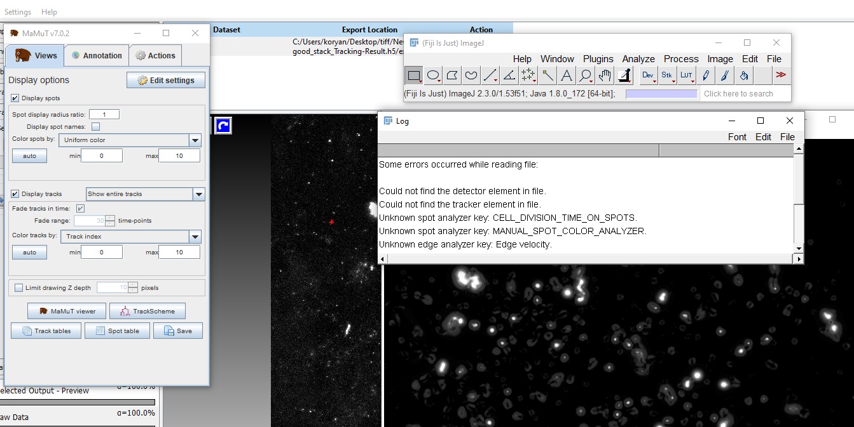
Task: Toggle Limit drawing Z depth
Action: point(18,287)
